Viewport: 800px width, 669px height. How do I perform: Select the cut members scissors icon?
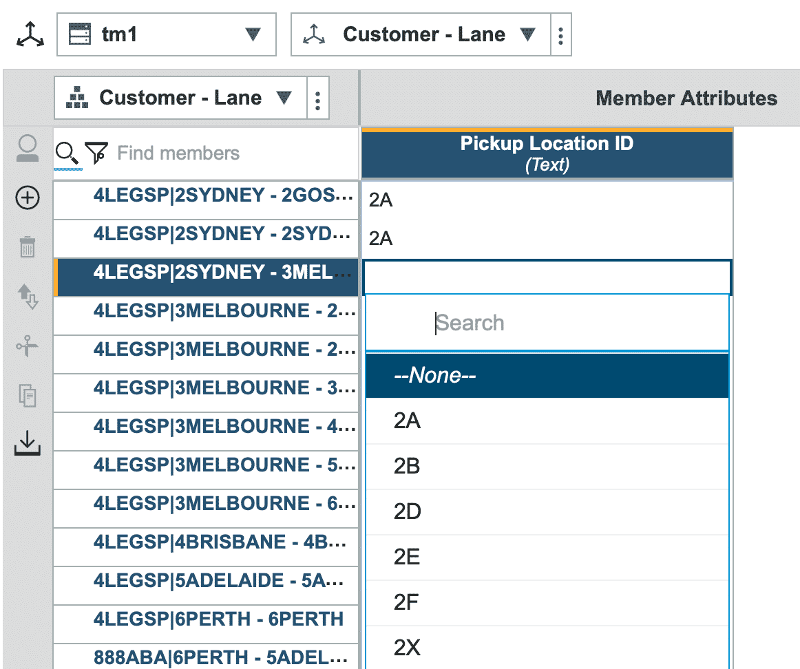27,347
